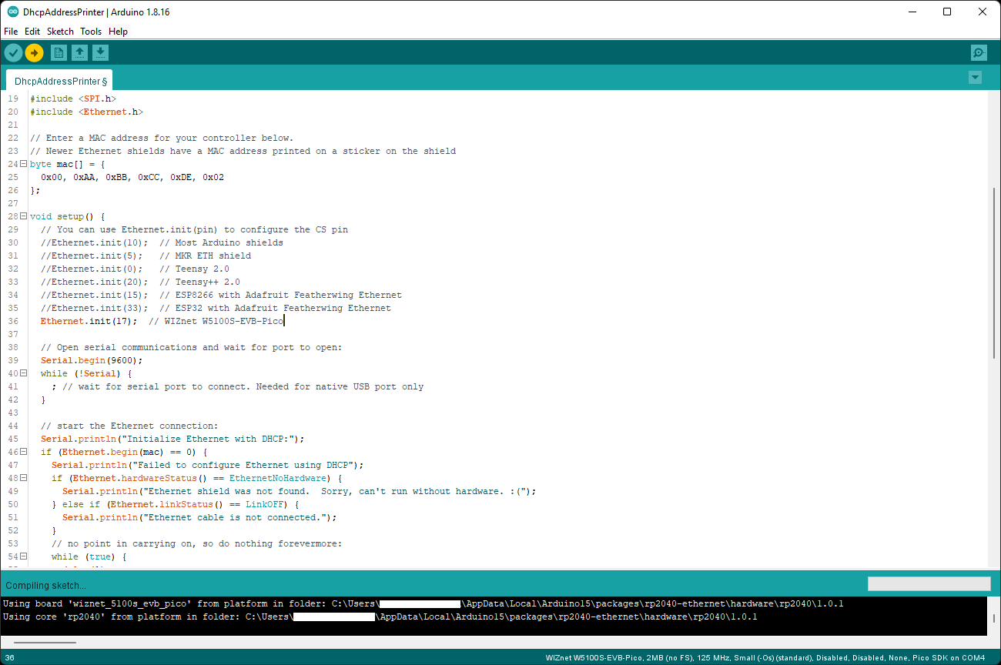
Task: Collapse the Ethernet.begin(mac) if block
Action: (23, 452)
